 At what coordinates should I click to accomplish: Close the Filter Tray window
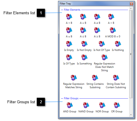point(131,4)
